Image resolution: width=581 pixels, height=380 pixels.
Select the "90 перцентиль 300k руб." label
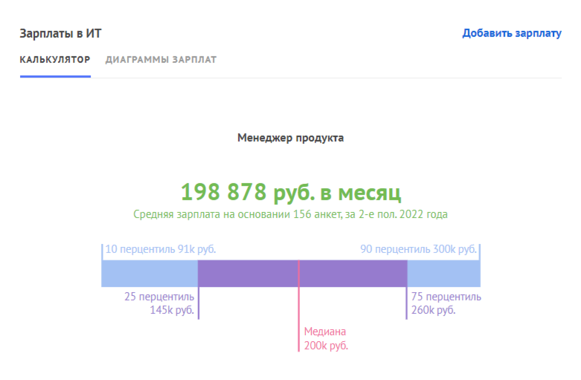pos(419,249)
